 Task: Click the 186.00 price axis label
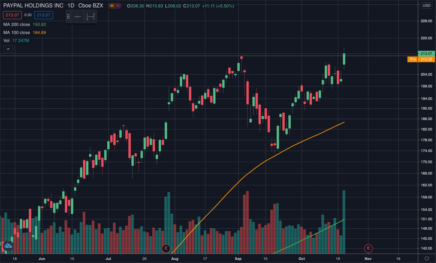point(426,119)
